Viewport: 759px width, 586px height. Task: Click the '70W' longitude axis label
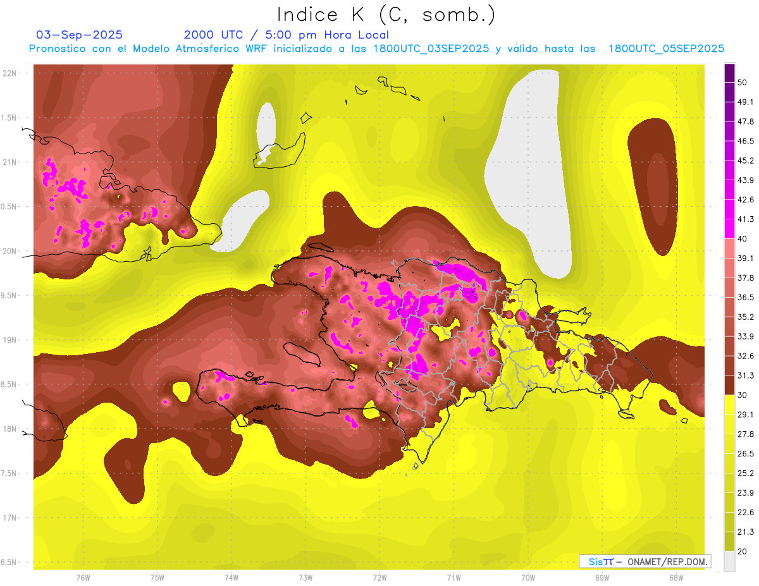coord(528,578)
